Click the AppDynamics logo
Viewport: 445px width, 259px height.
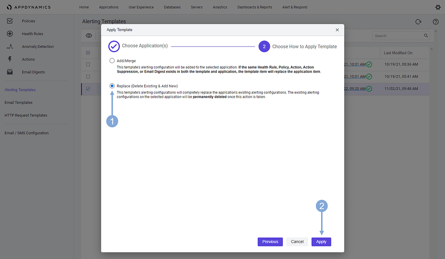(29, 7)
